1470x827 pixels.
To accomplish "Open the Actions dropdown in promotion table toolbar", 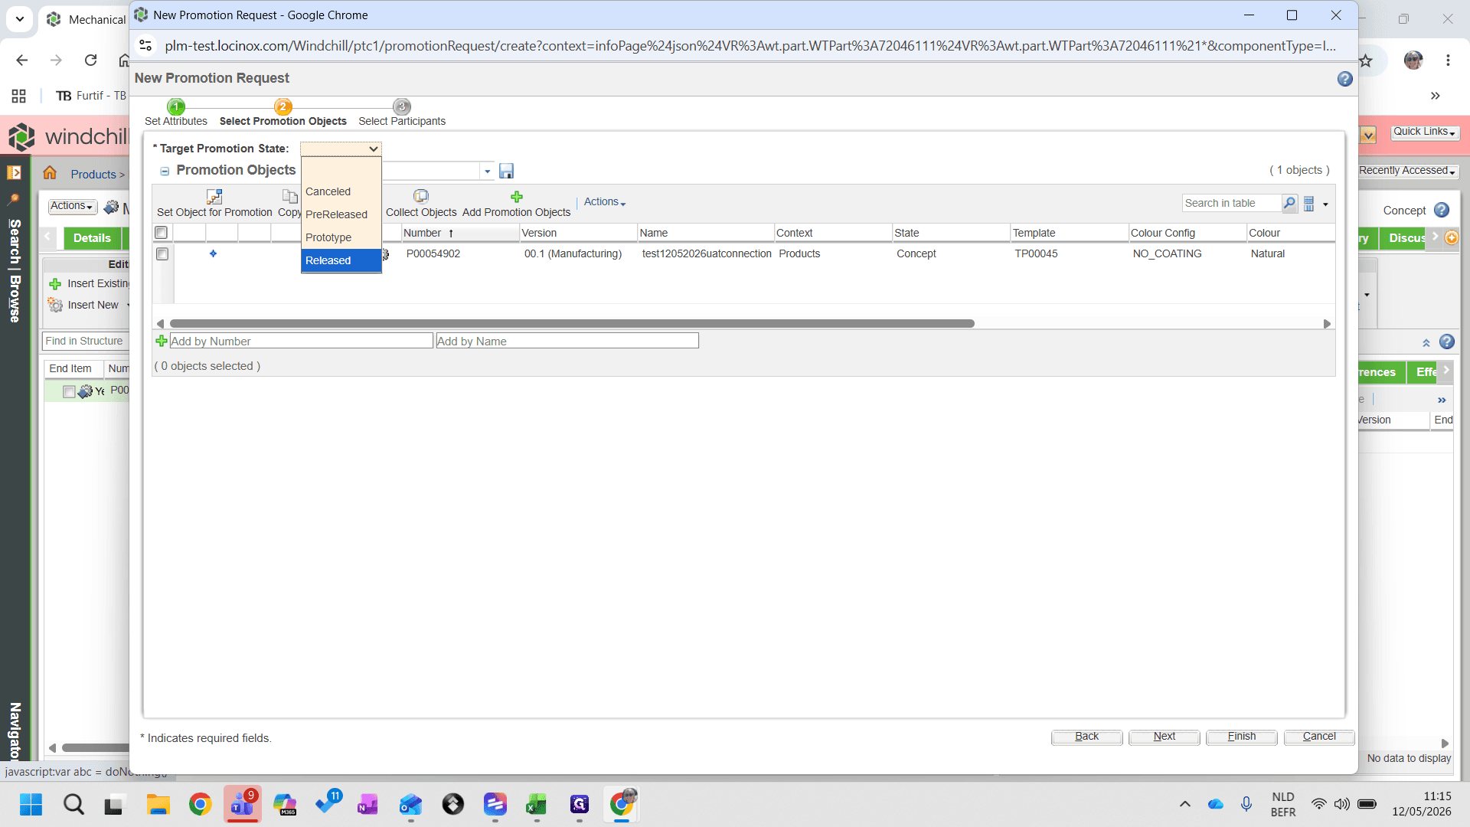I will pyautogui.click(x=605, y=202).
